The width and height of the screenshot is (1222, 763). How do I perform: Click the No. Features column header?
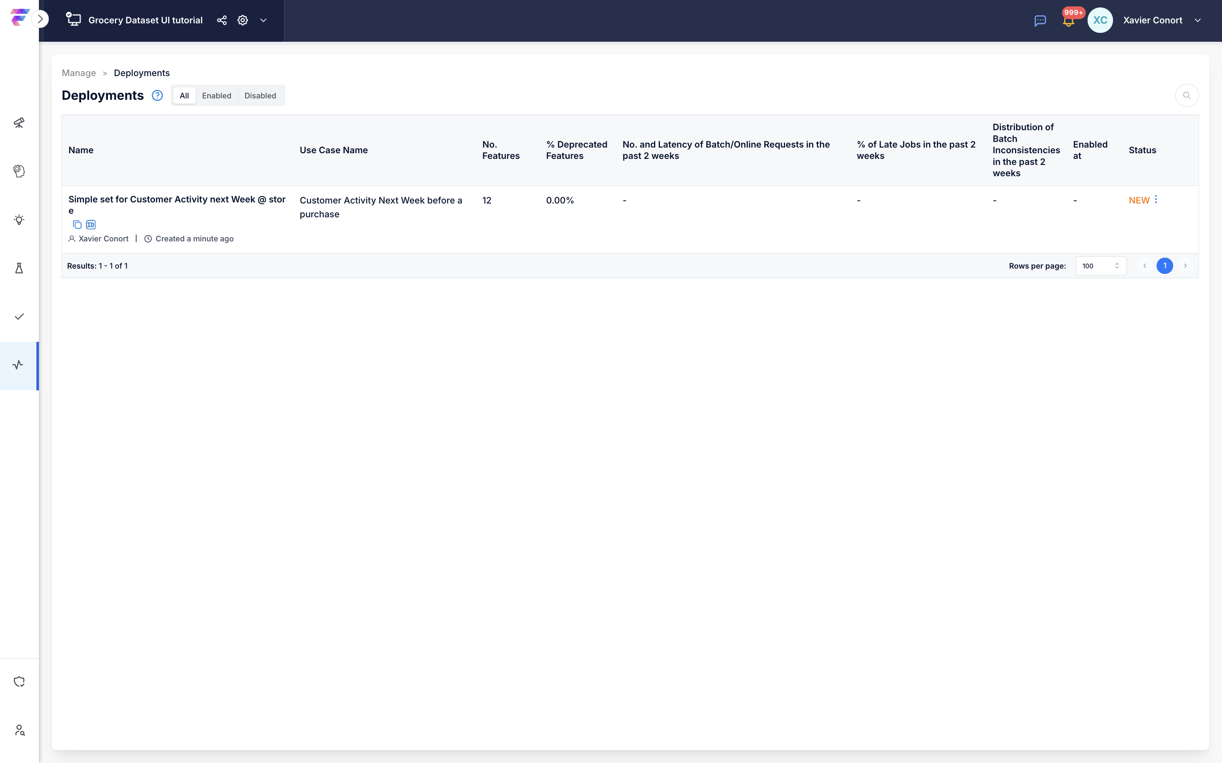point(500,150)
